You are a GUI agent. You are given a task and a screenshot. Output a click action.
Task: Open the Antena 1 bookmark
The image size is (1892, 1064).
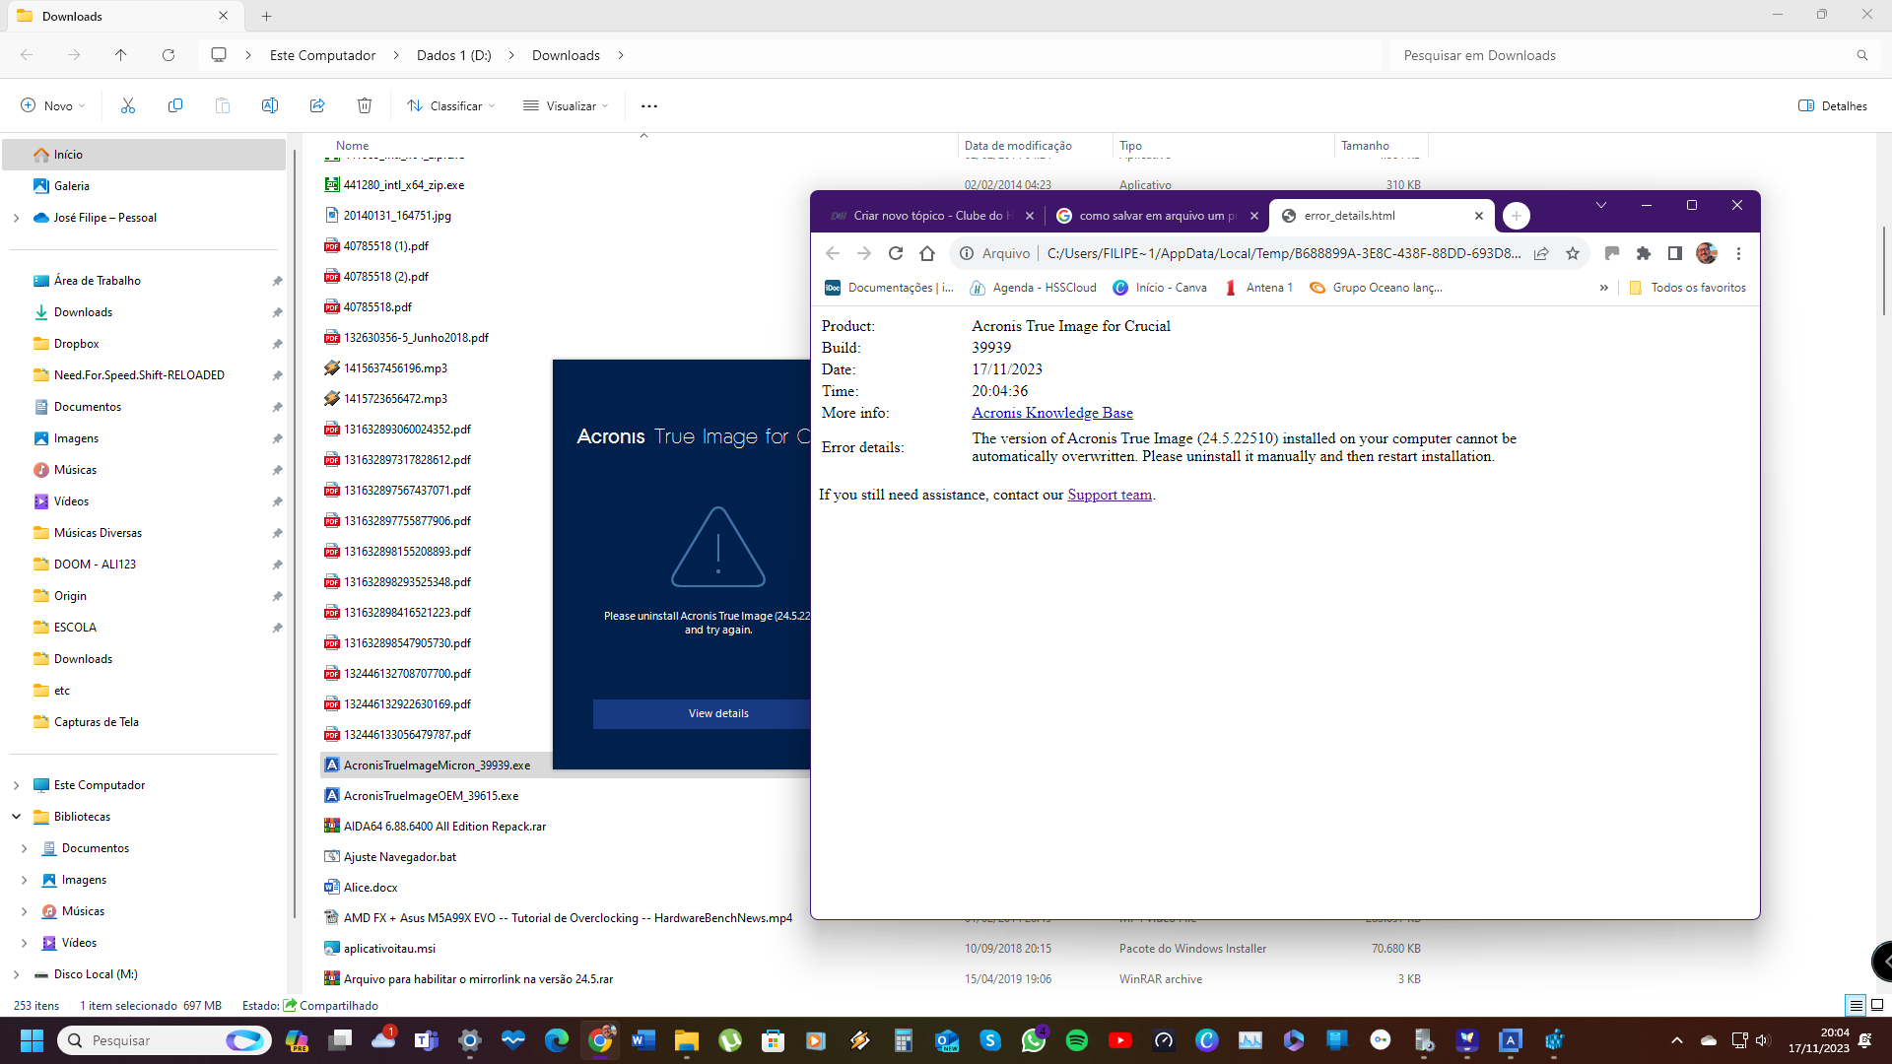1257,288
